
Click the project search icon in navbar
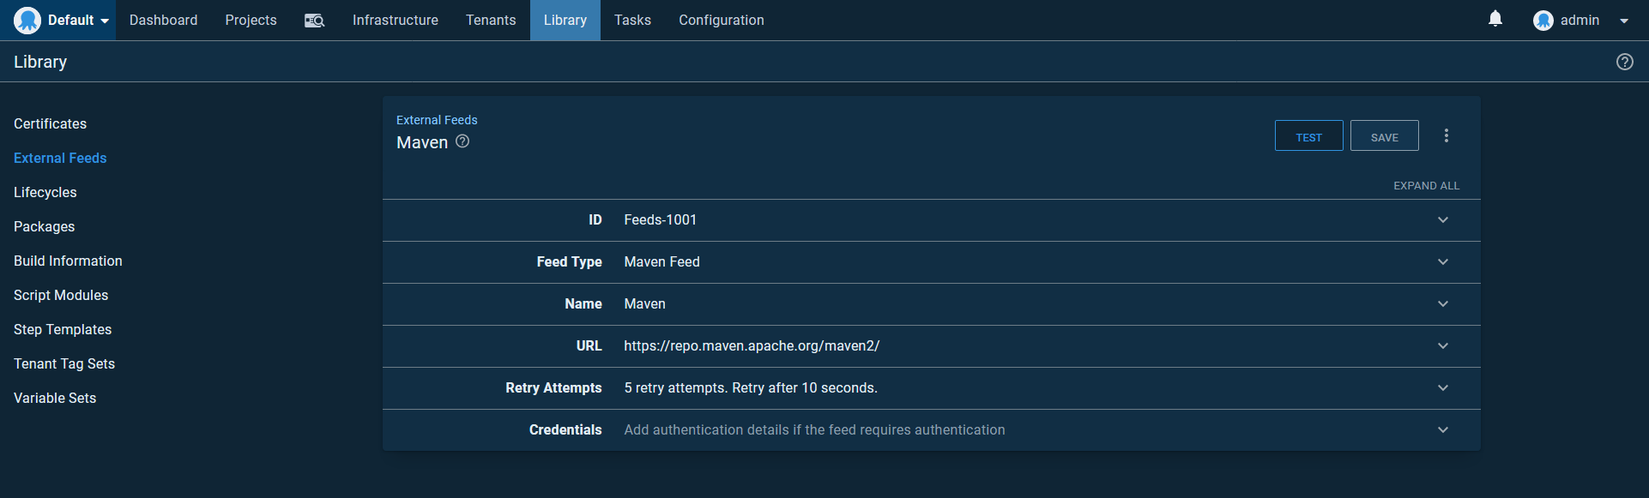314,21
